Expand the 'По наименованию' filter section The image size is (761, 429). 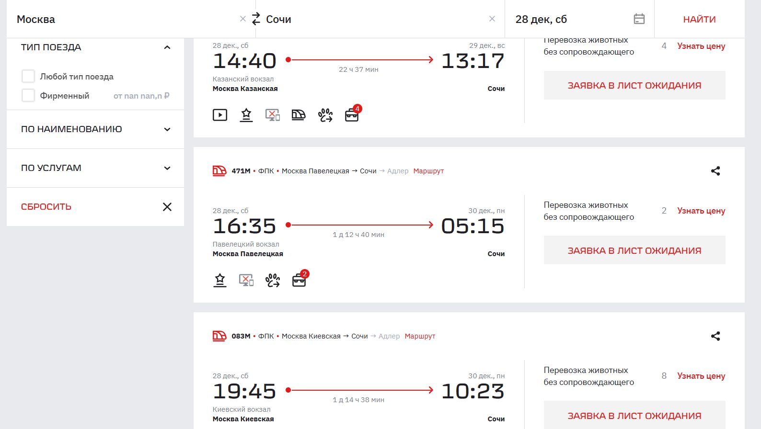(167, 129)
